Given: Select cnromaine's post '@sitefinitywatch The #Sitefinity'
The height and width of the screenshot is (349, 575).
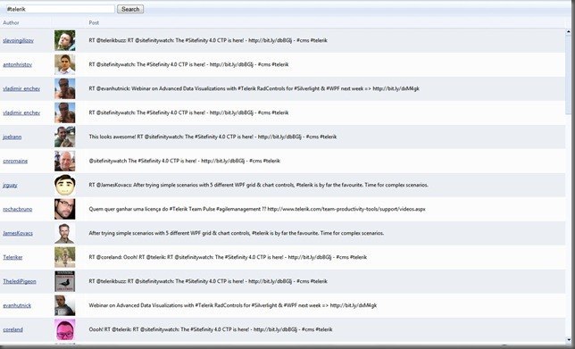Looking at the screenshot, I should pos(185,161).
